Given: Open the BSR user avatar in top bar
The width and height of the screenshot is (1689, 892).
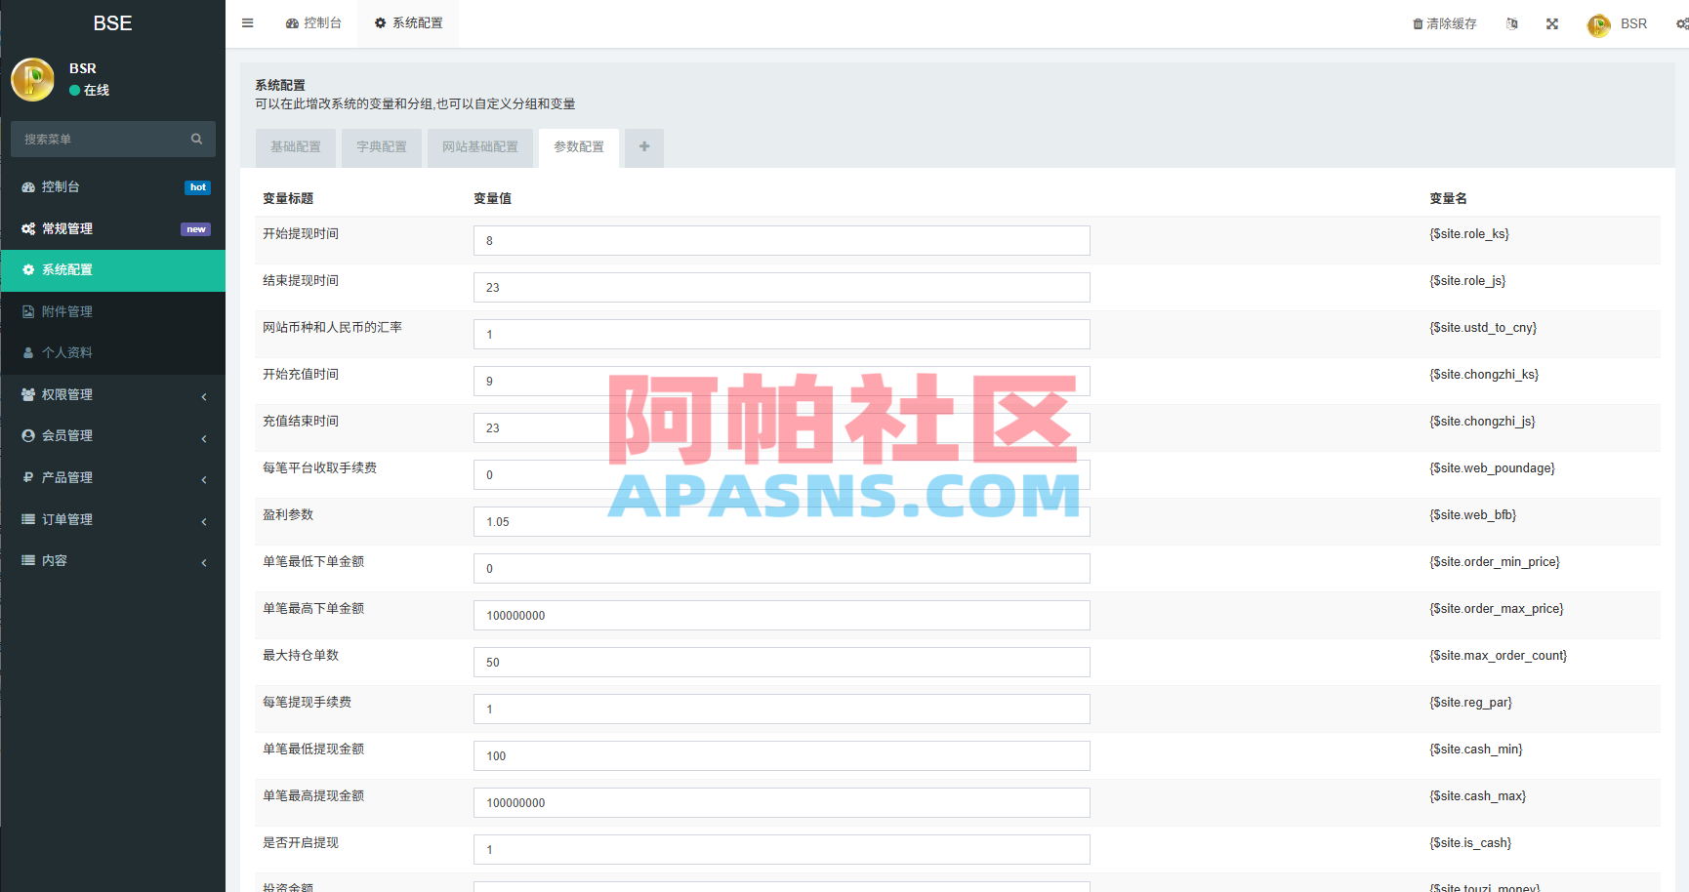Looking at the screenshot, I should point(1599,25).
